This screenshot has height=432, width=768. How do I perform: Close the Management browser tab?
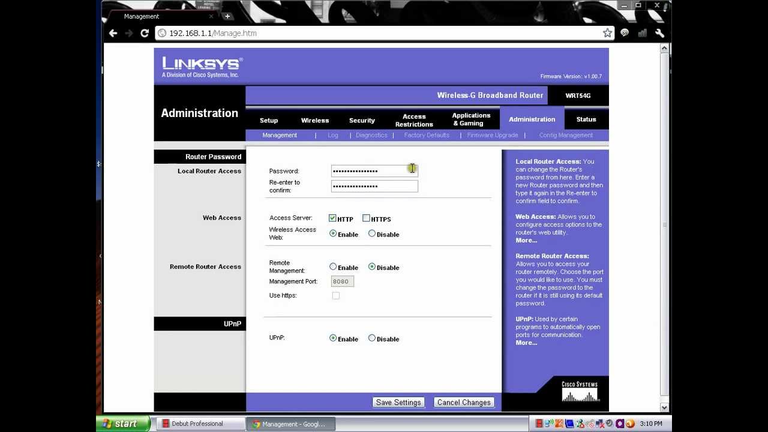point(211,16)
